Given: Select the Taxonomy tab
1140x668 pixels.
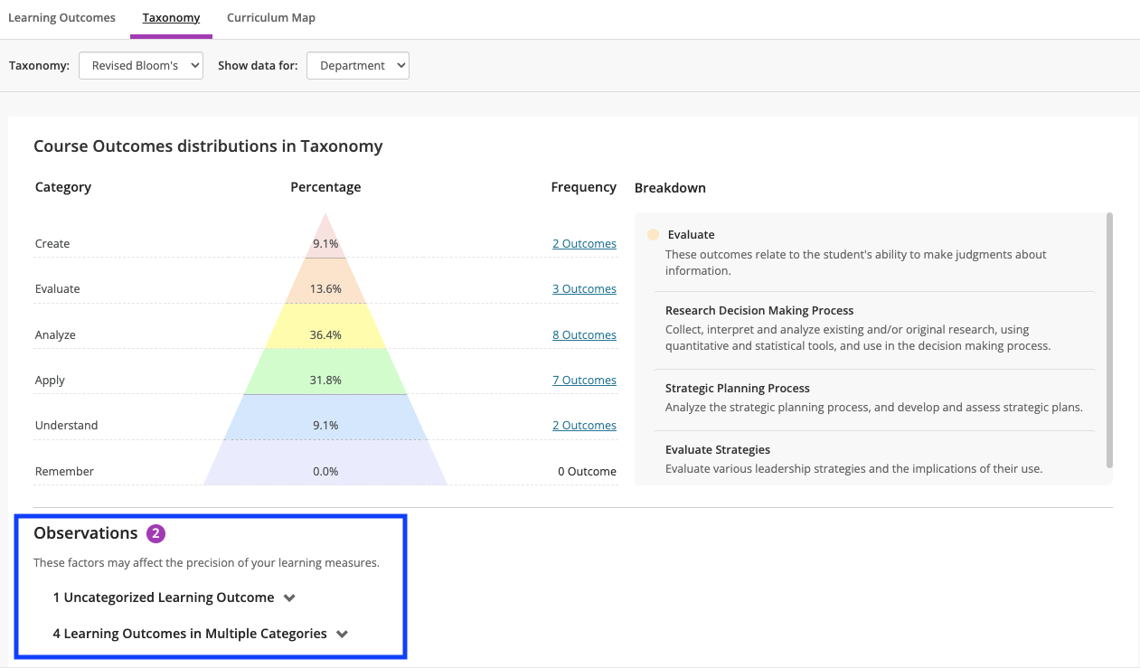Looking at the screenshot, I should point(171,18).
